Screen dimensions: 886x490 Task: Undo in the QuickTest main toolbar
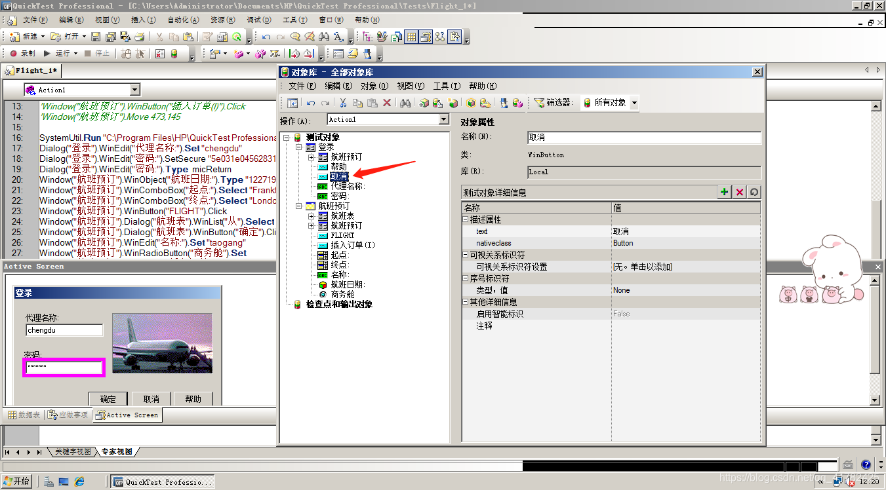click(x=266, y=37)
